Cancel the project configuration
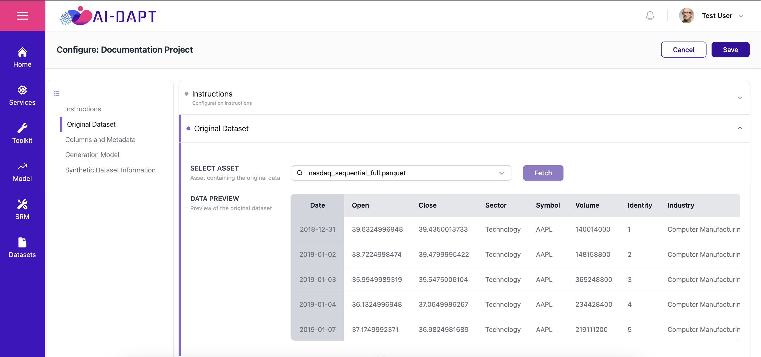Viewport: 761px width, 357px height. pos(683,50)
